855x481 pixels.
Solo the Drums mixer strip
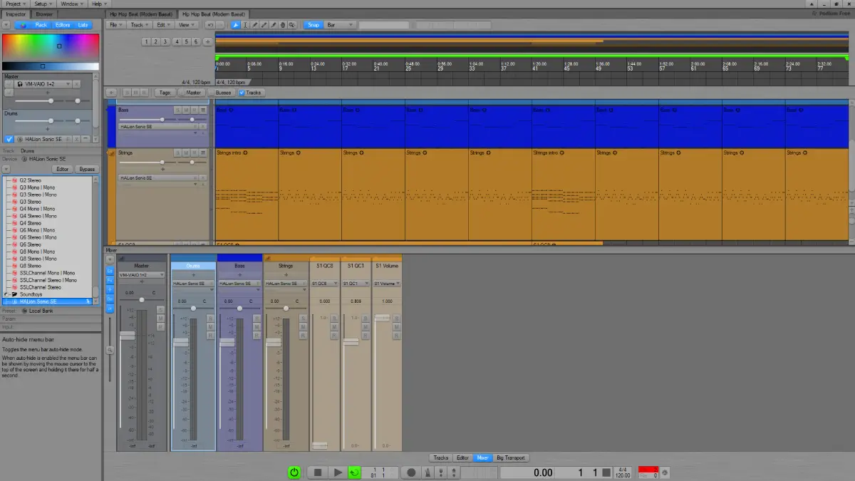(x=210, y=319)
